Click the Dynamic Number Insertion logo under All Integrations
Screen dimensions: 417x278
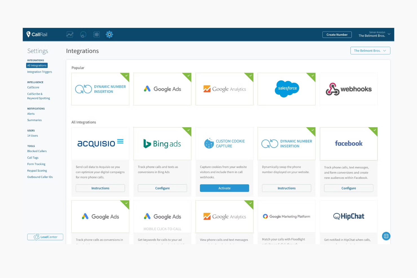(x=287, y=143)
